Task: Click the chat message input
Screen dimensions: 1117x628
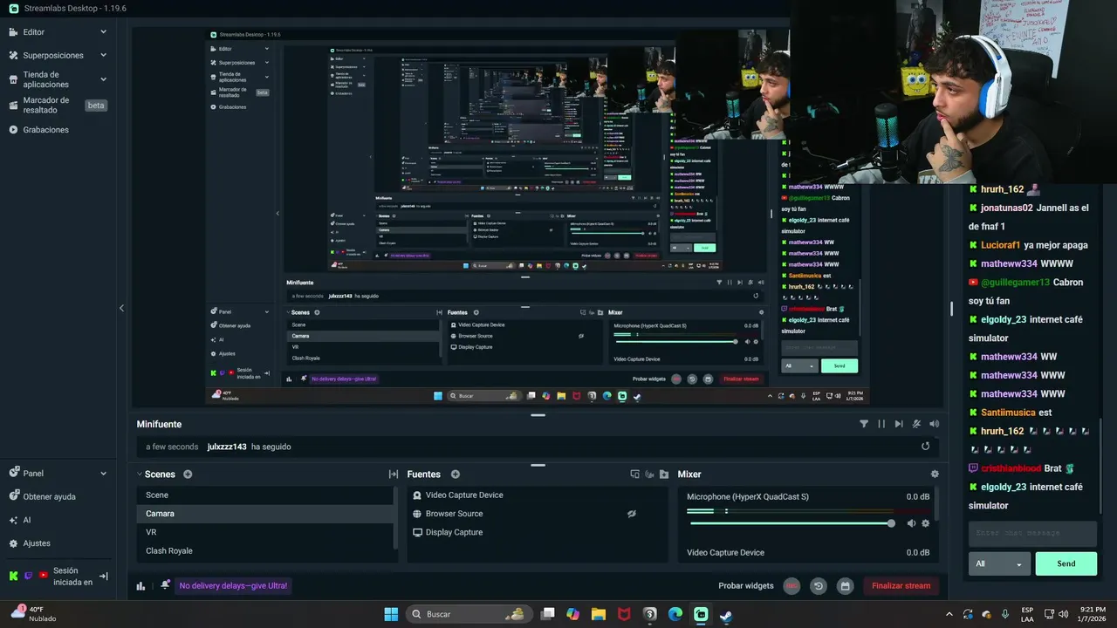Action: [1032, 533]
